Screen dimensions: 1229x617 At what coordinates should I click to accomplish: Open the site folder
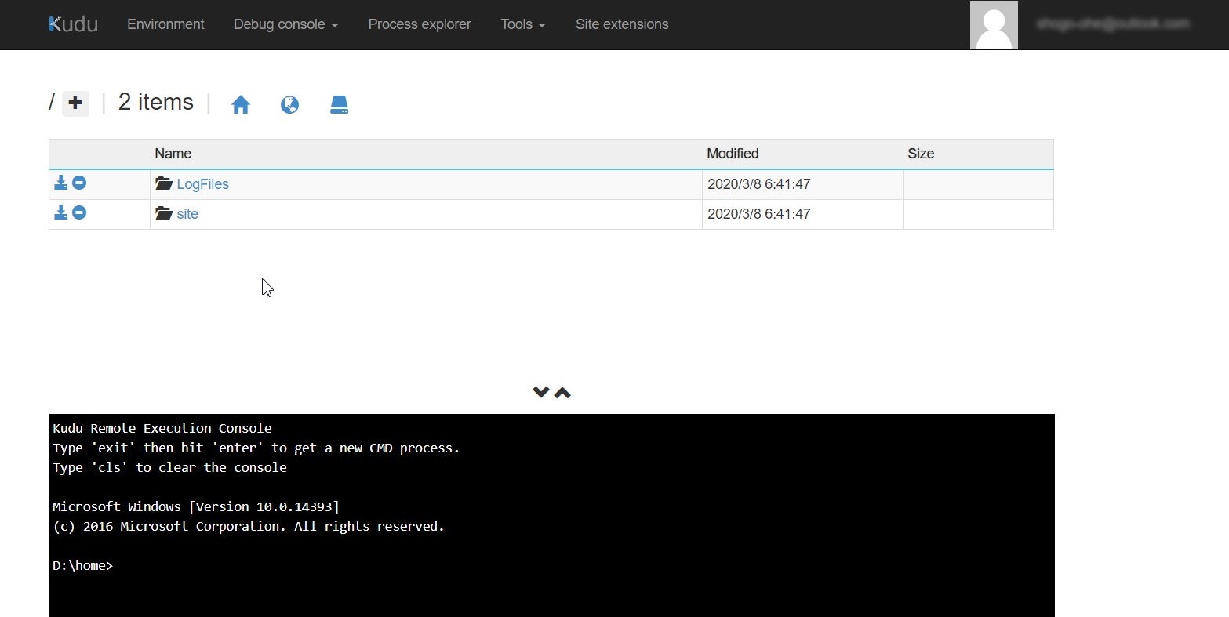[x=187, y=213]
